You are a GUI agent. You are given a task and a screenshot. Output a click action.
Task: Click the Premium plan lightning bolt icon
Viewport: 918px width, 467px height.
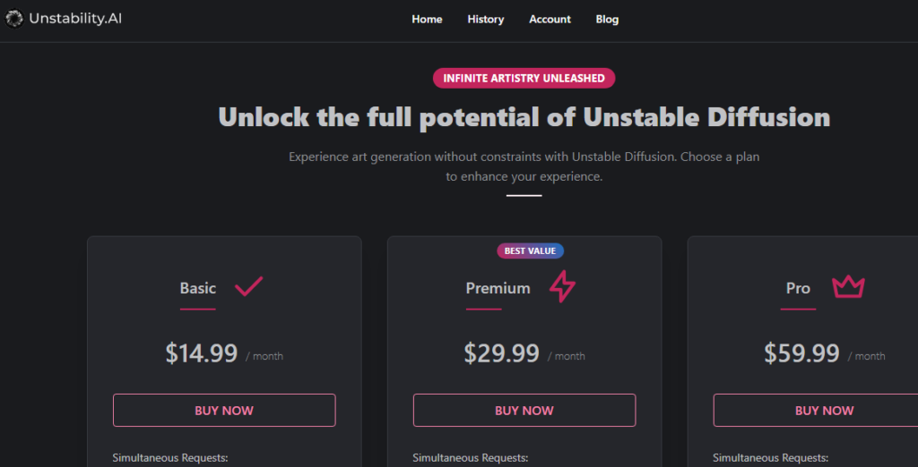pyautogui.click(x=562, y=286)
